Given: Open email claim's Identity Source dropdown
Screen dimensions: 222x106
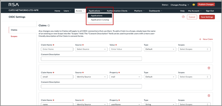Looking at the screenshot, I should pos(91,77).
